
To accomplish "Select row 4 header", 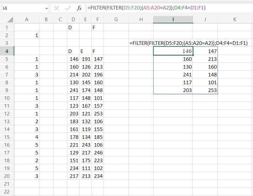I will (x=7, y=51).
